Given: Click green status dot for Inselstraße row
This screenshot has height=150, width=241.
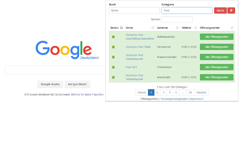Looking at the screenshot, I should pyautogui.click(x=113, y=77).
